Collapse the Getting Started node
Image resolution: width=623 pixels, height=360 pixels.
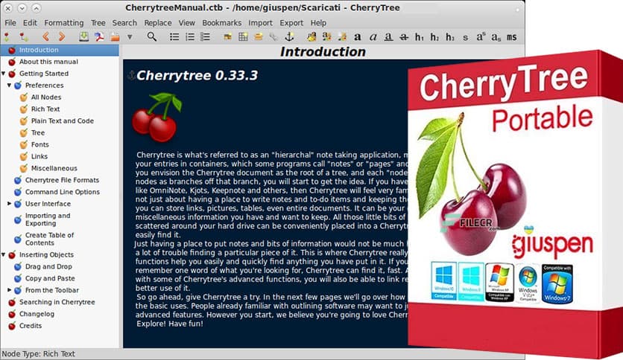click(x=4, y=74)
